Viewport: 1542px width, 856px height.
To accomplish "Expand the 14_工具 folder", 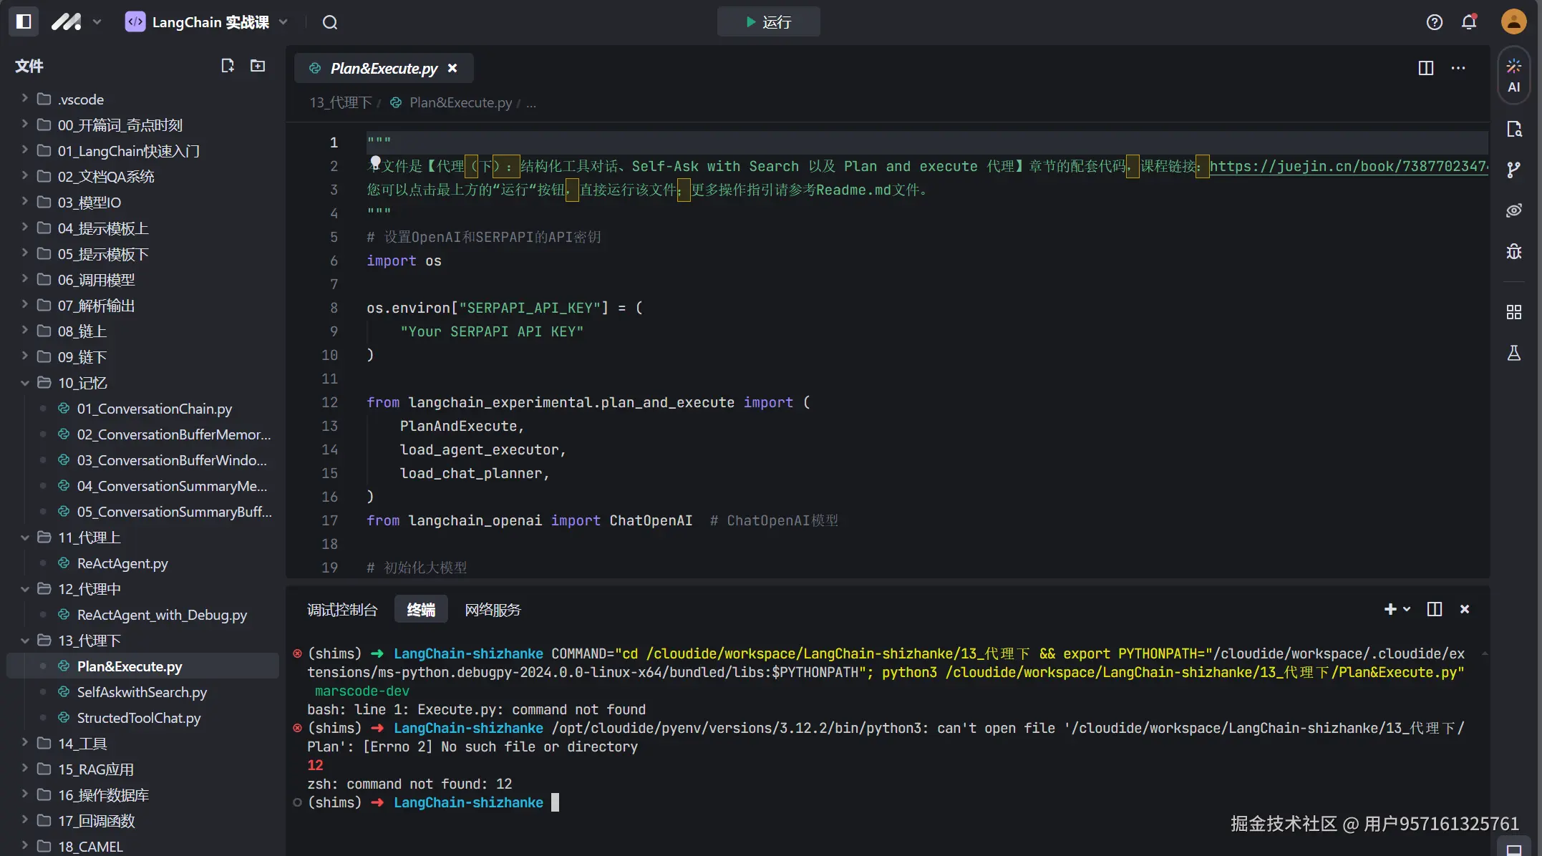I will point(82,744).
